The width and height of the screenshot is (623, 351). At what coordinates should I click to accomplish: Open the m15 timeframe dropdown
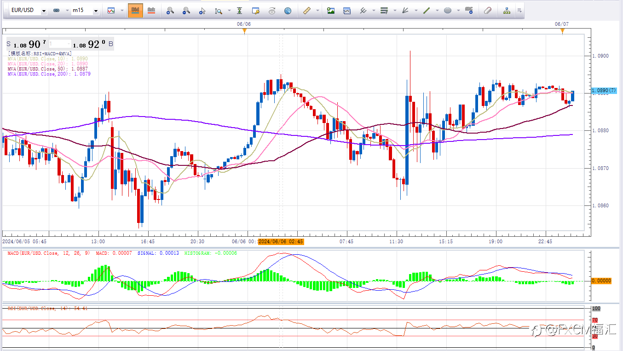point(96,11)
